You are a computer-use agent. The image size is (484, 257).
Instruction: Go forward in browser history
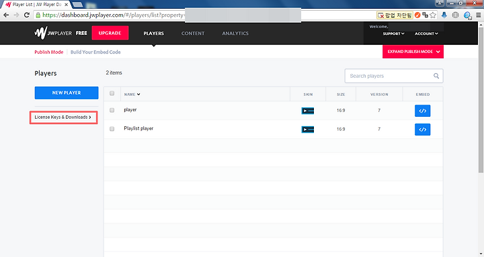tap(16, 15)
